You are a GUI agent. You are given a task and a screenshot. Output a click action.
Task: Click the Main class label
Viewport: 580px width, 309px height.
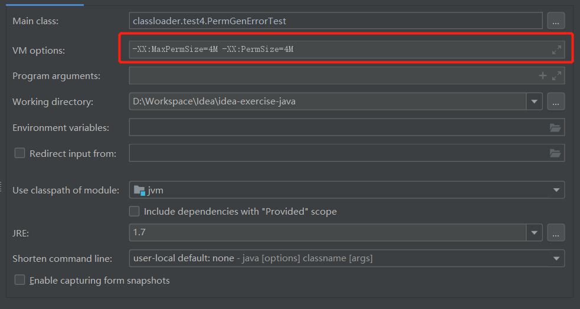coord(35,21)
